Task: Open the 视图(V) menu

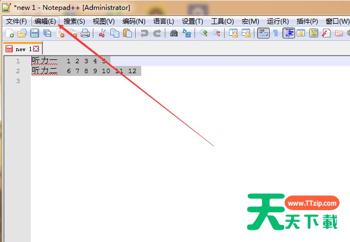Action: tap(103, 21)
